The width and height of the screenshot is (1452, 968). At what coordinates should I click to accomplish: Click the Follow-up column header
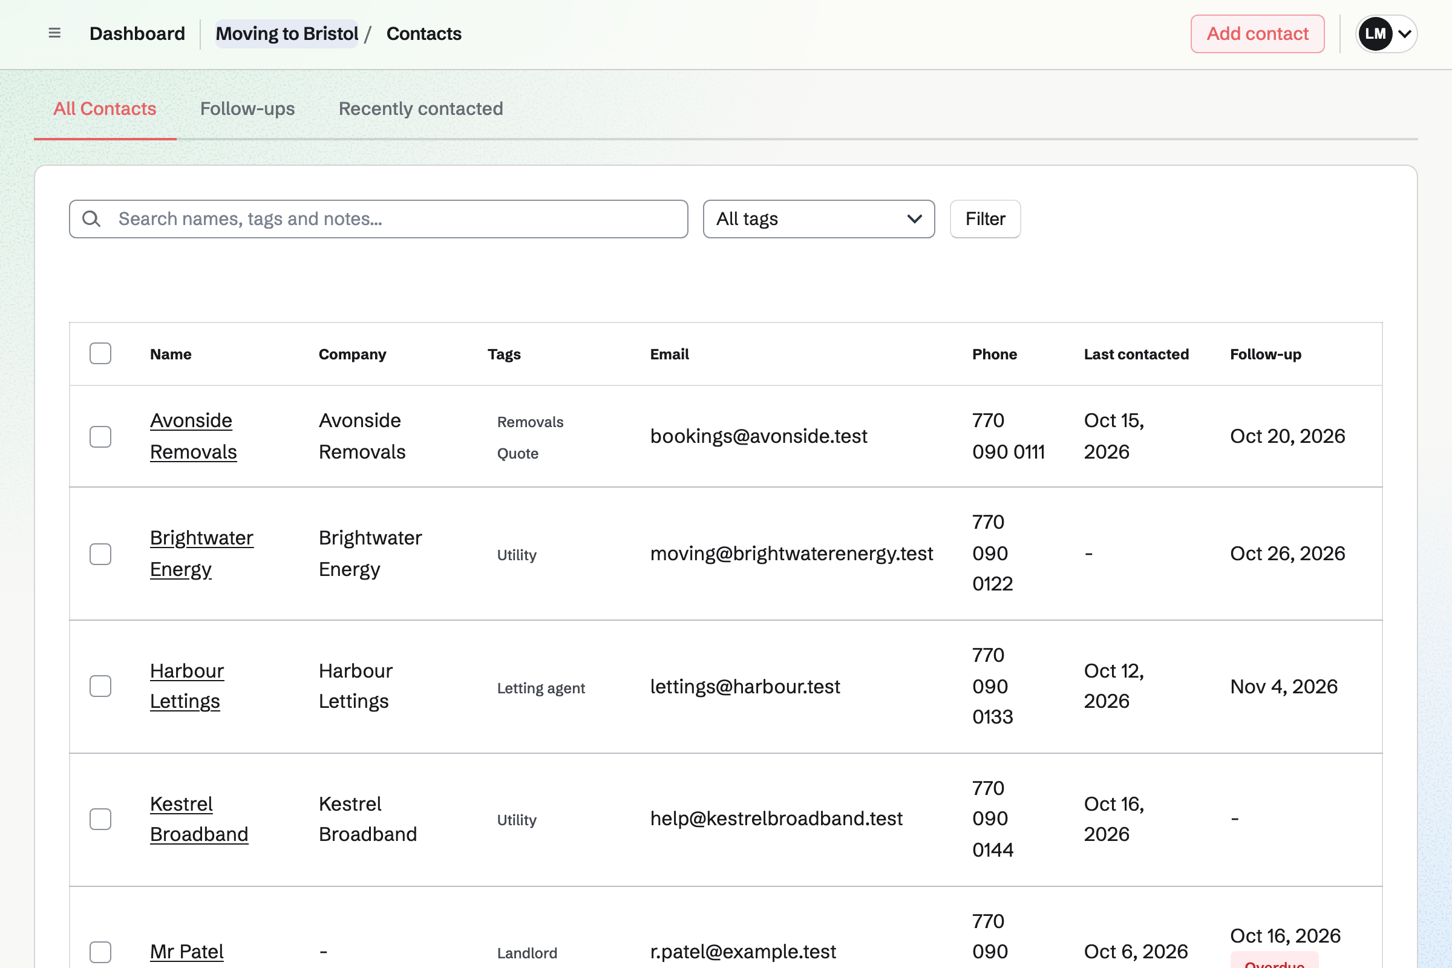(x=1265, y=354)
